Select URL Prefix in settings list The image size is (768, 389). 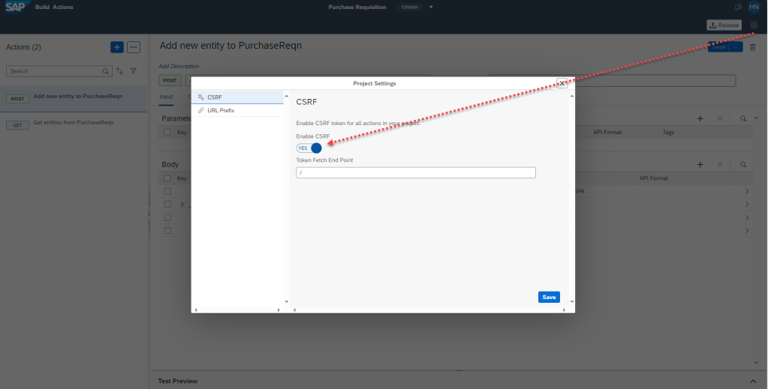(221, 110)
